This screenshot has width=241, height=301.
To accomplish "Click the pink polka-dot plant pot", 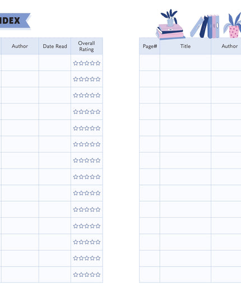I will point(234,31).
